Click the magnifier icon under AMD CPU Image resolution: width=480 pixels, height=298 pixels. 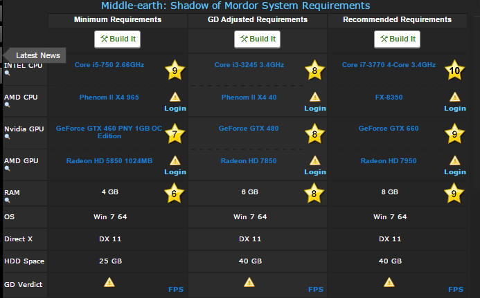coord(8,105)
